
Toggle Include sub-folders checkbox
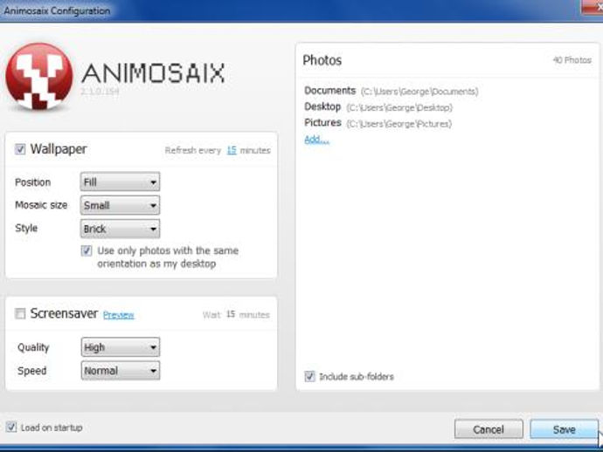[309, 376]
